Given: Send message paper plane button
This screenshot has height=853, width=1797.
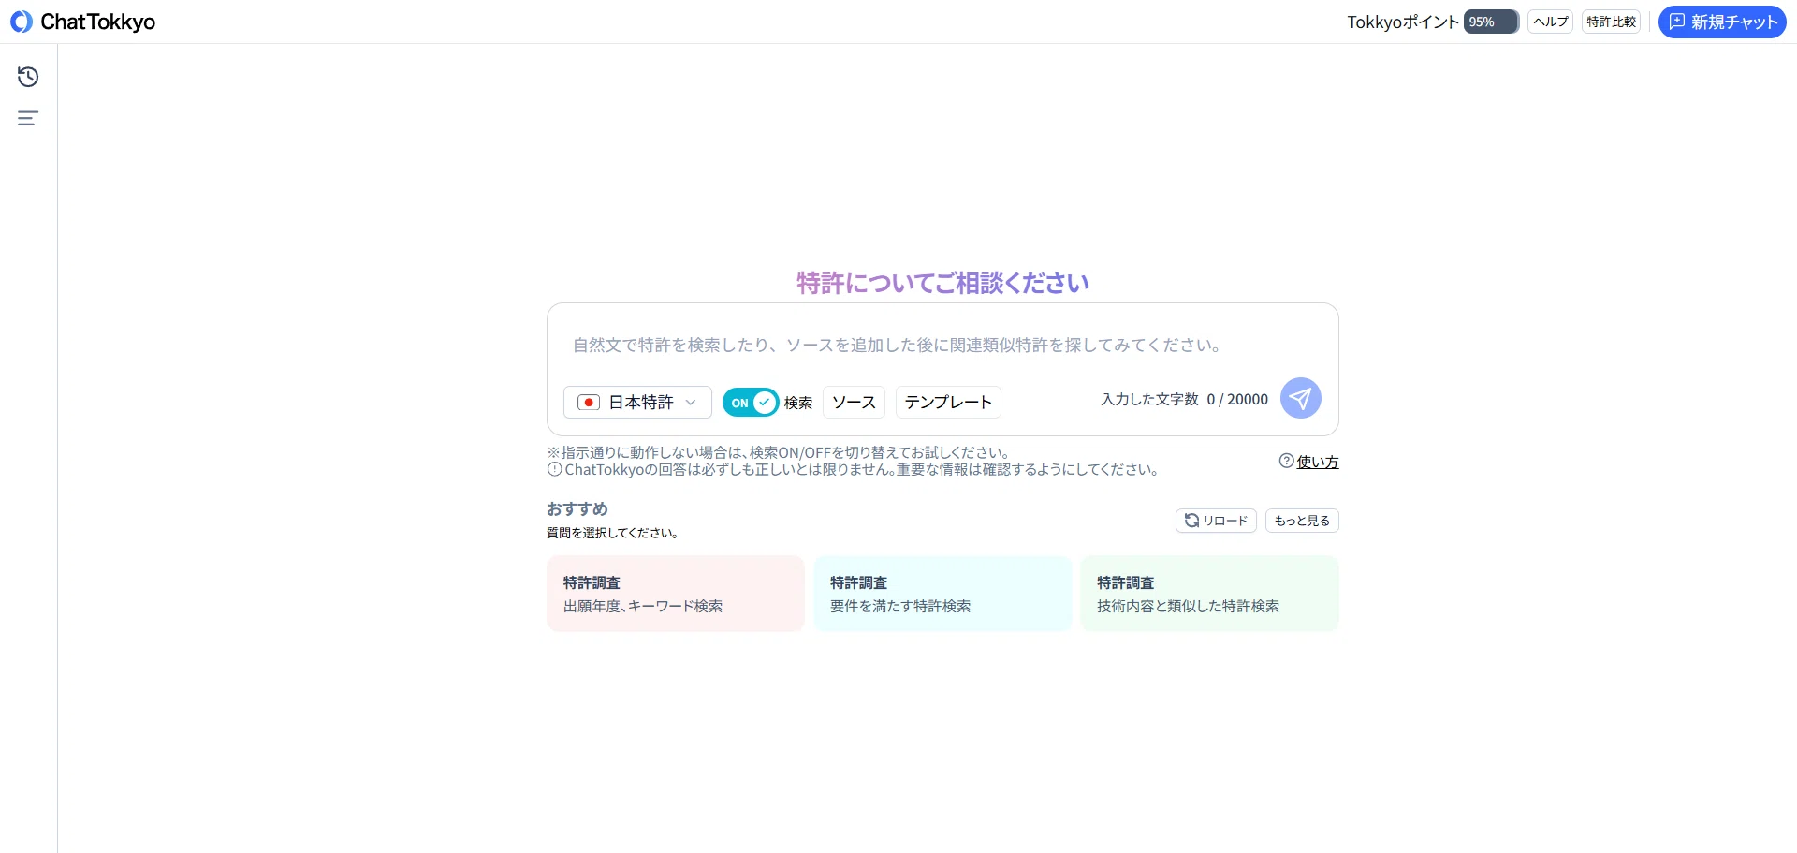Looking at the screenshot, I should click(x=1301, y=398).
